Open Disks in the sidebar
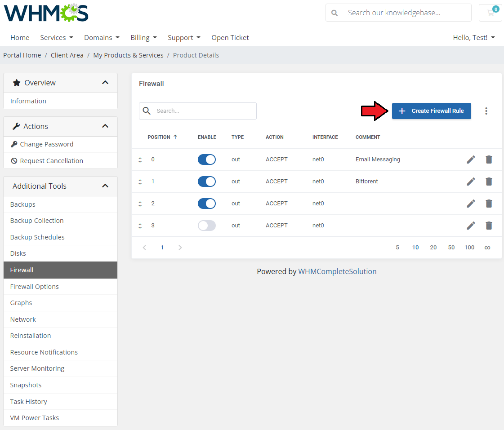504x430 pixels. pos(60,253)
